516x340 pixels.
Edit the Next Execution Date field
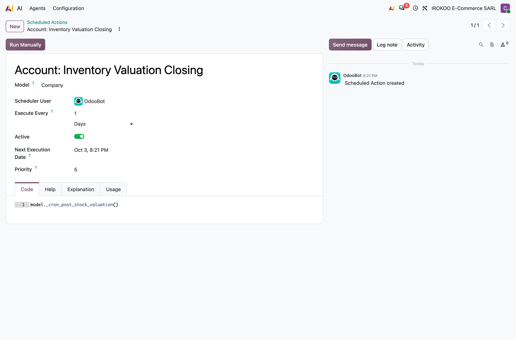(104, 150)
